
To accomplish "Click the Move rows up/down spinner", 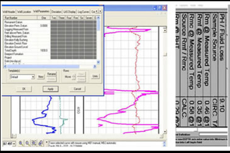I will tap(74, 77).
